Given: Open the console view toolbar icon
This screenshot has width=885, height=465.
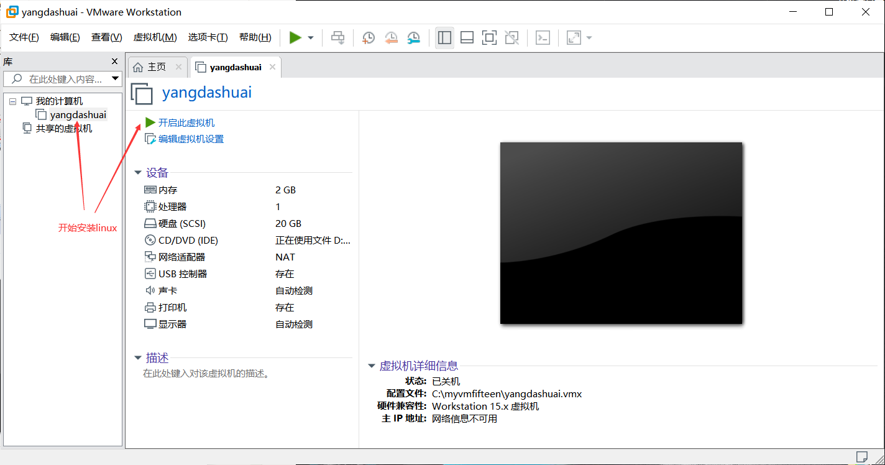Looking at the screenshot, I should tap(543, 38).
